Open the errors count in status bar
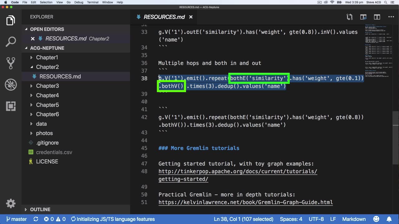399x224 pixels. [49, 219]
